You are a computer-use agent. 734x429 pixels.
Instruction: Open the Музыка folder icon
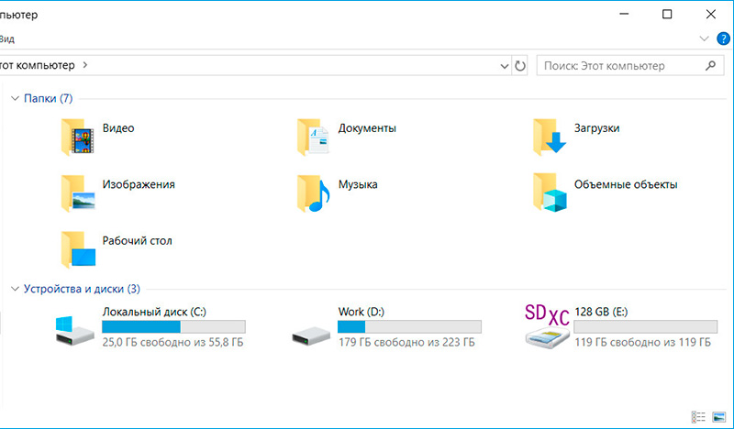coord(313,192)
